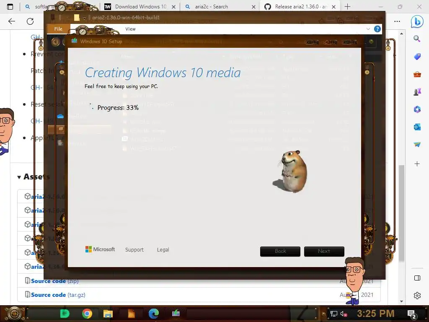The height and width of the screenshot is (322, 429).
Task: Click the page scrollbar up arrow
Action: [401, 34]
